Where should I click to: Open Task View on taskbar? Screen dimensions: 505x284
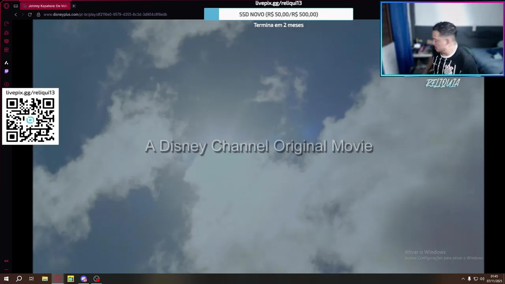point(32,279)
